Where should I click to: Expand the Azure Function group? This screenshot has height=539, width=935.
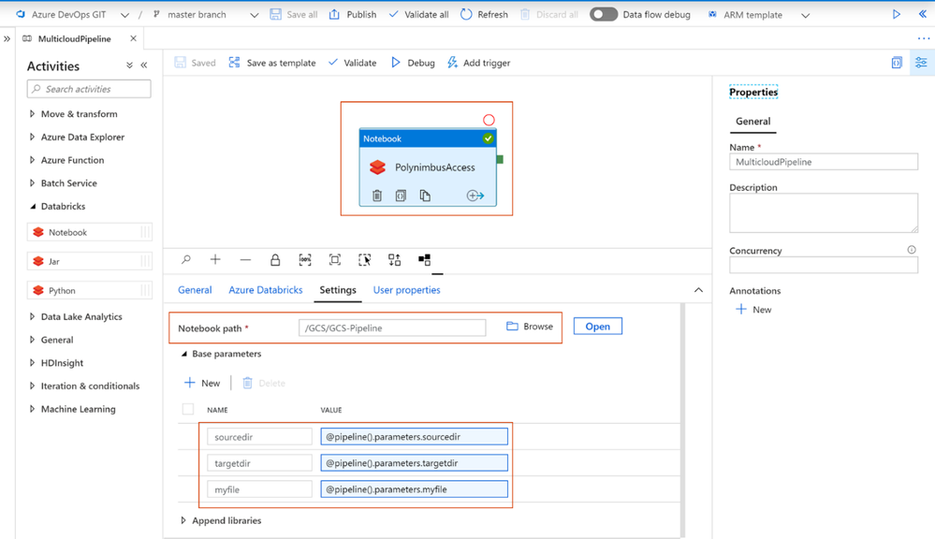32,160
